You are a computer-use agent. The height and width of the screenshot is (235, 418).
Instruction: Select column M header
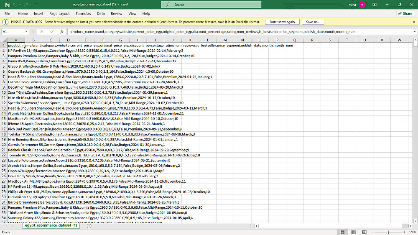pos(225,40)
